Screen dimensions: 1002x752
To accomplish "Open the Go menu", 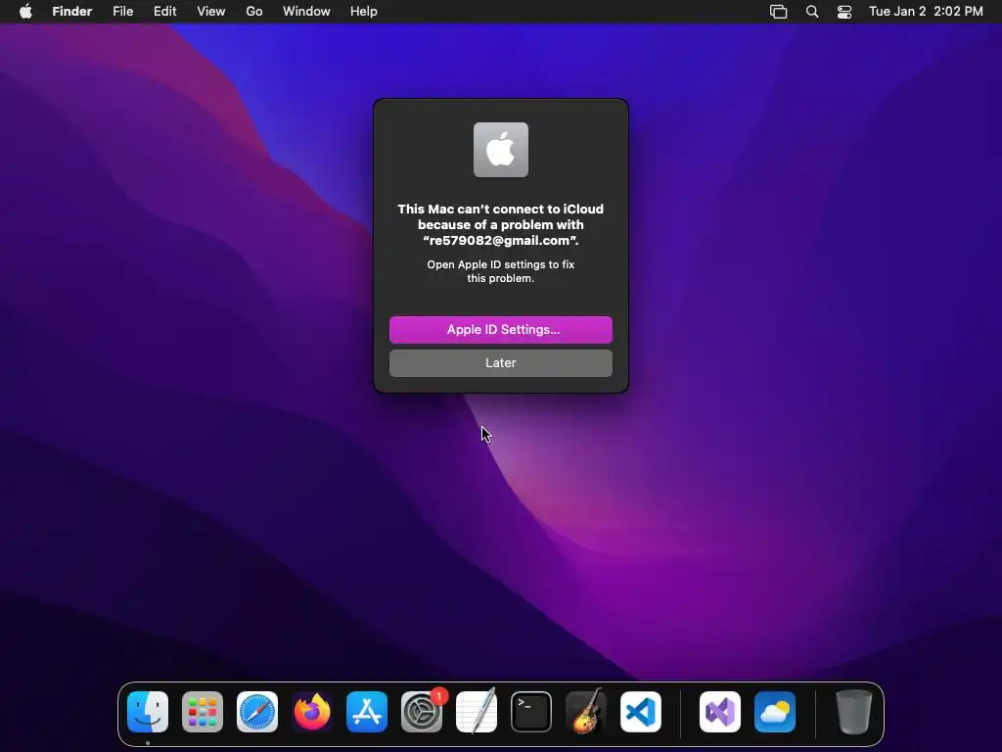I will [x=254, y=12].
